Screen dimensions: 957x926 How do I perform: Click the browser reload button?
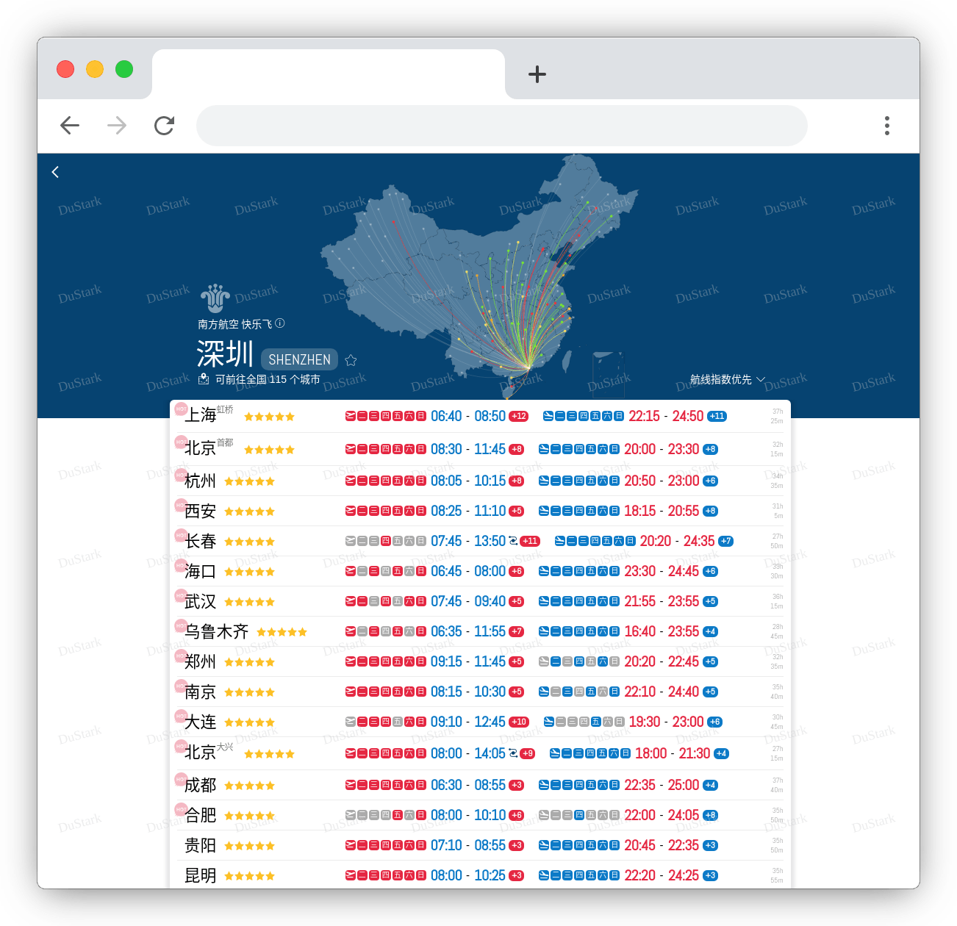(x=164, y=126)
